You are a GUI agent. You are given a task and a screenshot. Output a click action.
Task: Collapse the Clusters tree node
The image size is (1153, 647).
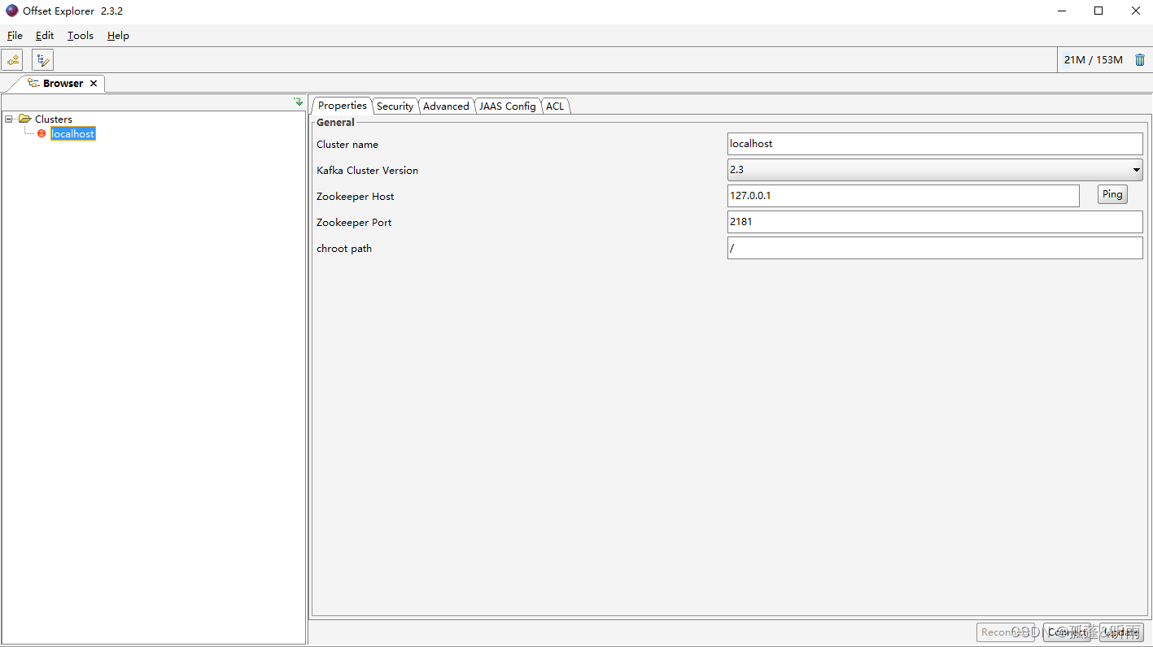pos(9,119)
